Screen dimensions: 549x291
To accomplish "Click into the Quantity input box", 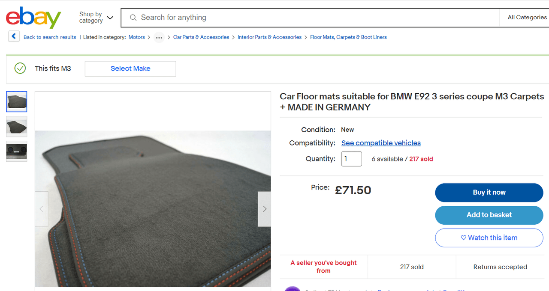I will click(x=351, y=159).
